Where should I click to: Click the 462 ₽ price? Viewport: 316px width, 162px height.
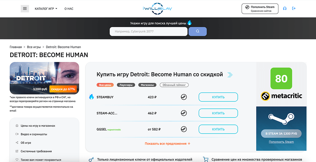(x=152, y=113)
